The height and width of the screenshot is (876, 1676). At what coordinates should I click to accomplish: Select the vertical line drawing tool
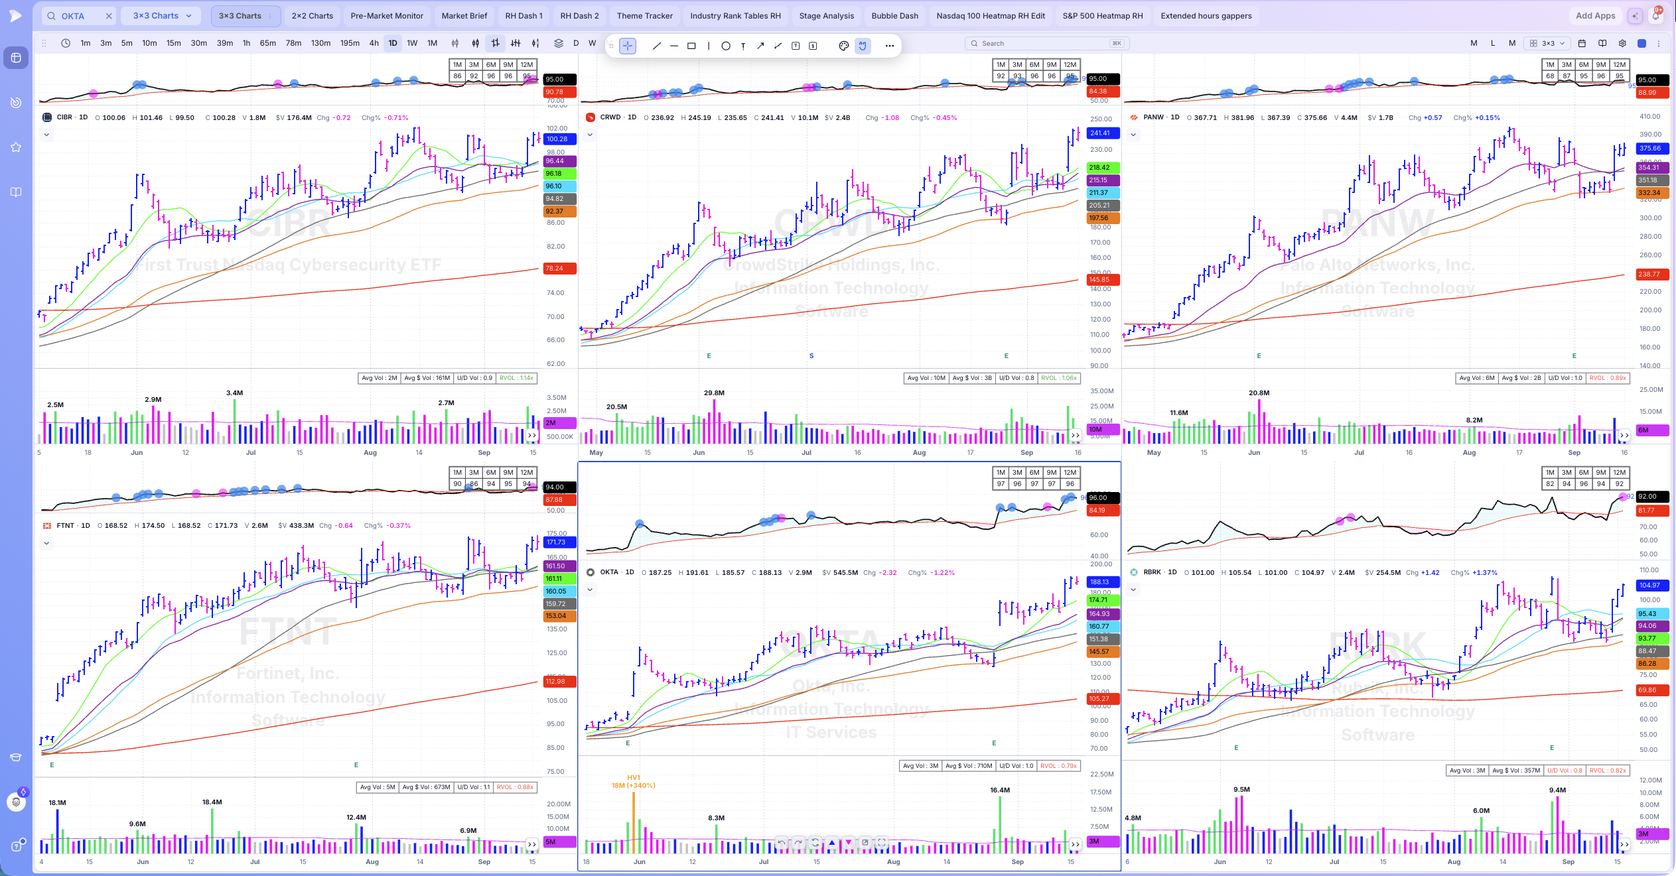(709, 46)
